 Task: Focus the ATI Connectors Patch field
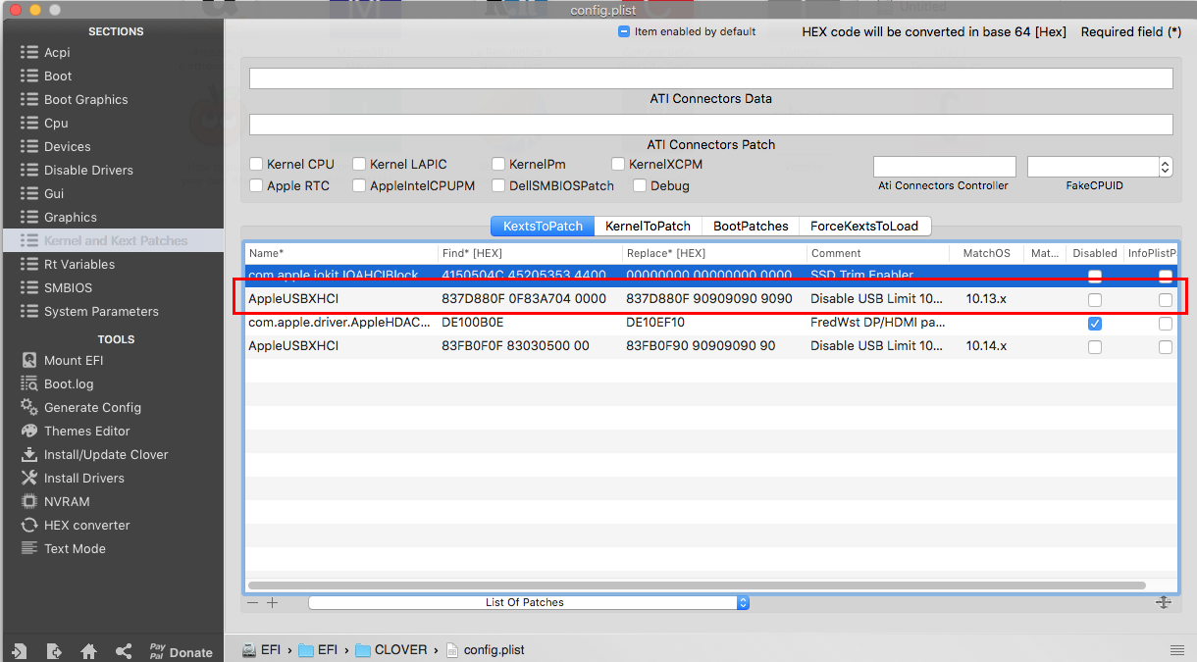coord(711,125)
